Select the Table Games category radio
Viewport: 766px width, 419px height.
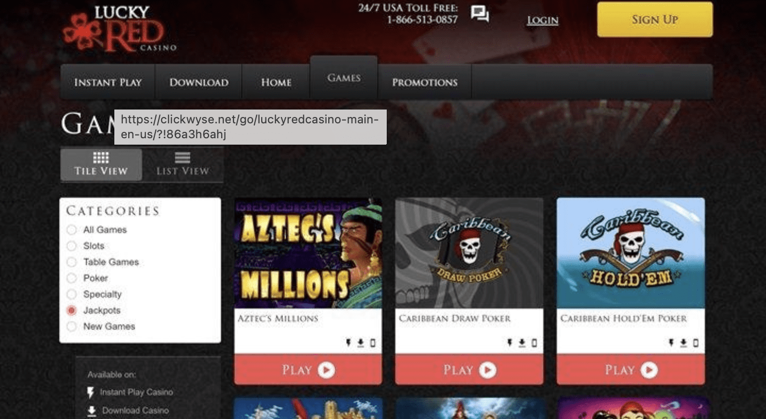click(71, 262)
